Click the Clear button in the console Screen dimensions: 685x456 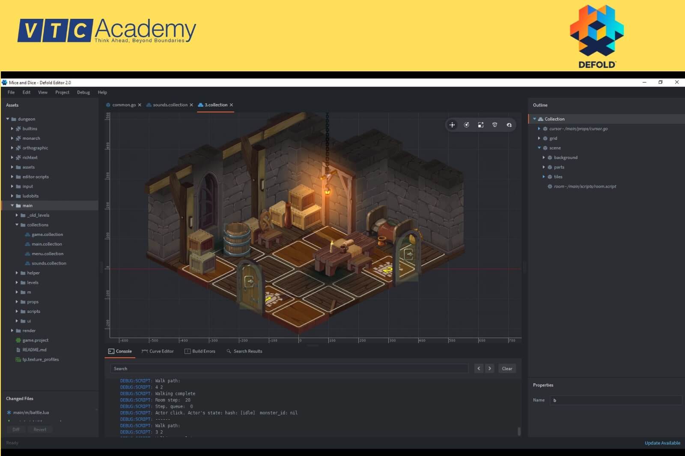tap(507, 368)
